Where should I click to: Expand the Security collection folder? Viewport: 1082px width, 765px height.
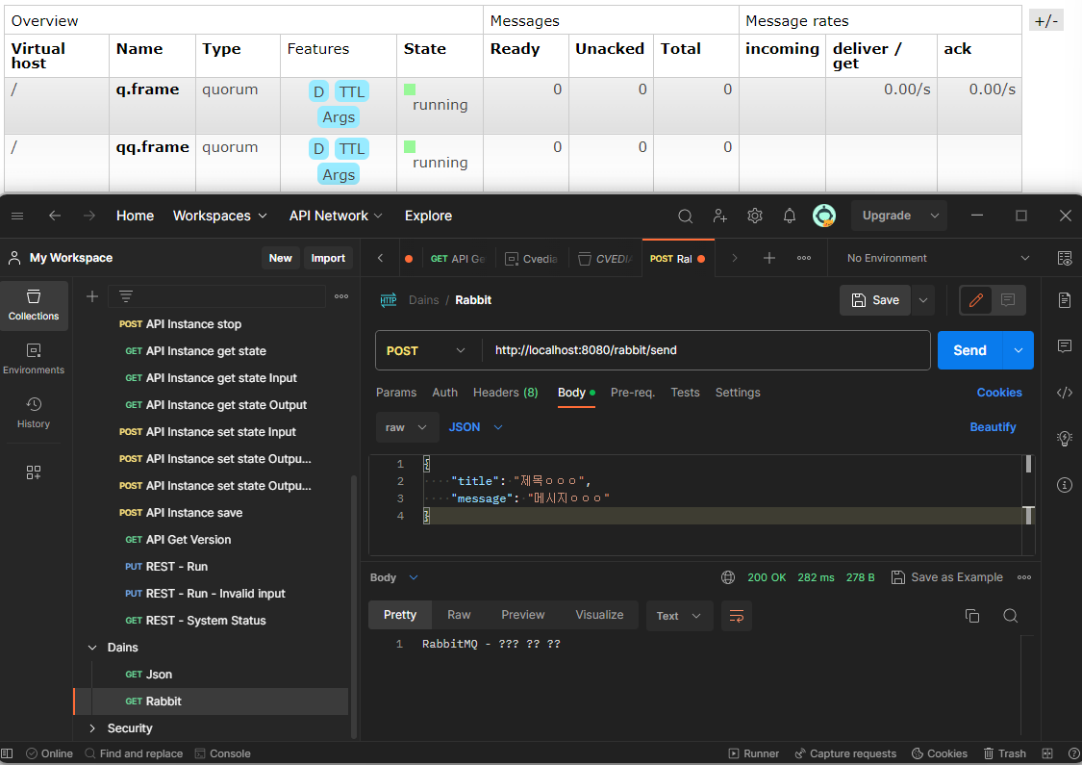91,728
